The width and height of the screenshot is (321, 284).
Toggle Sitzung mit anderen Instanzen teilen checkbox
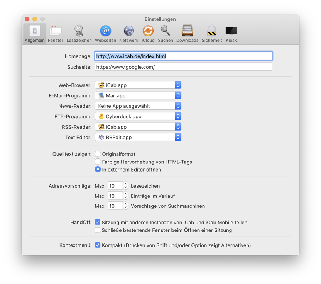(x=98, y=223)
